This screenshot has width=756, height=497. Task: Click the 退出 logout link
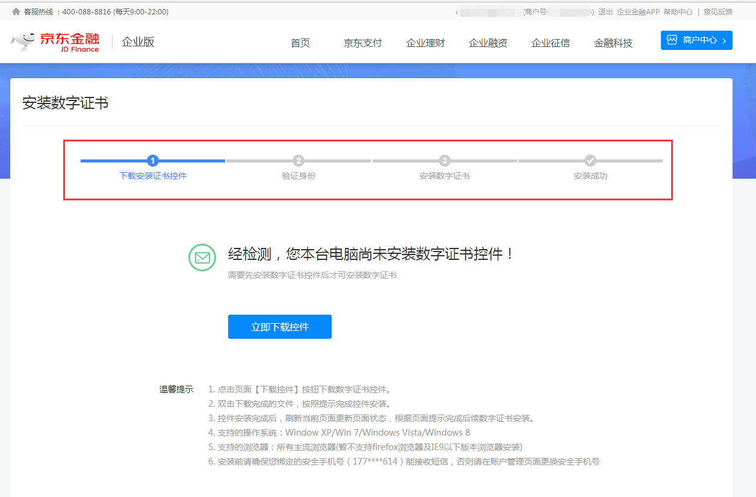606,11
